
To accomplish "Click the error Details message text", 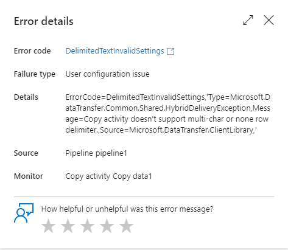I will pos(168,114).
